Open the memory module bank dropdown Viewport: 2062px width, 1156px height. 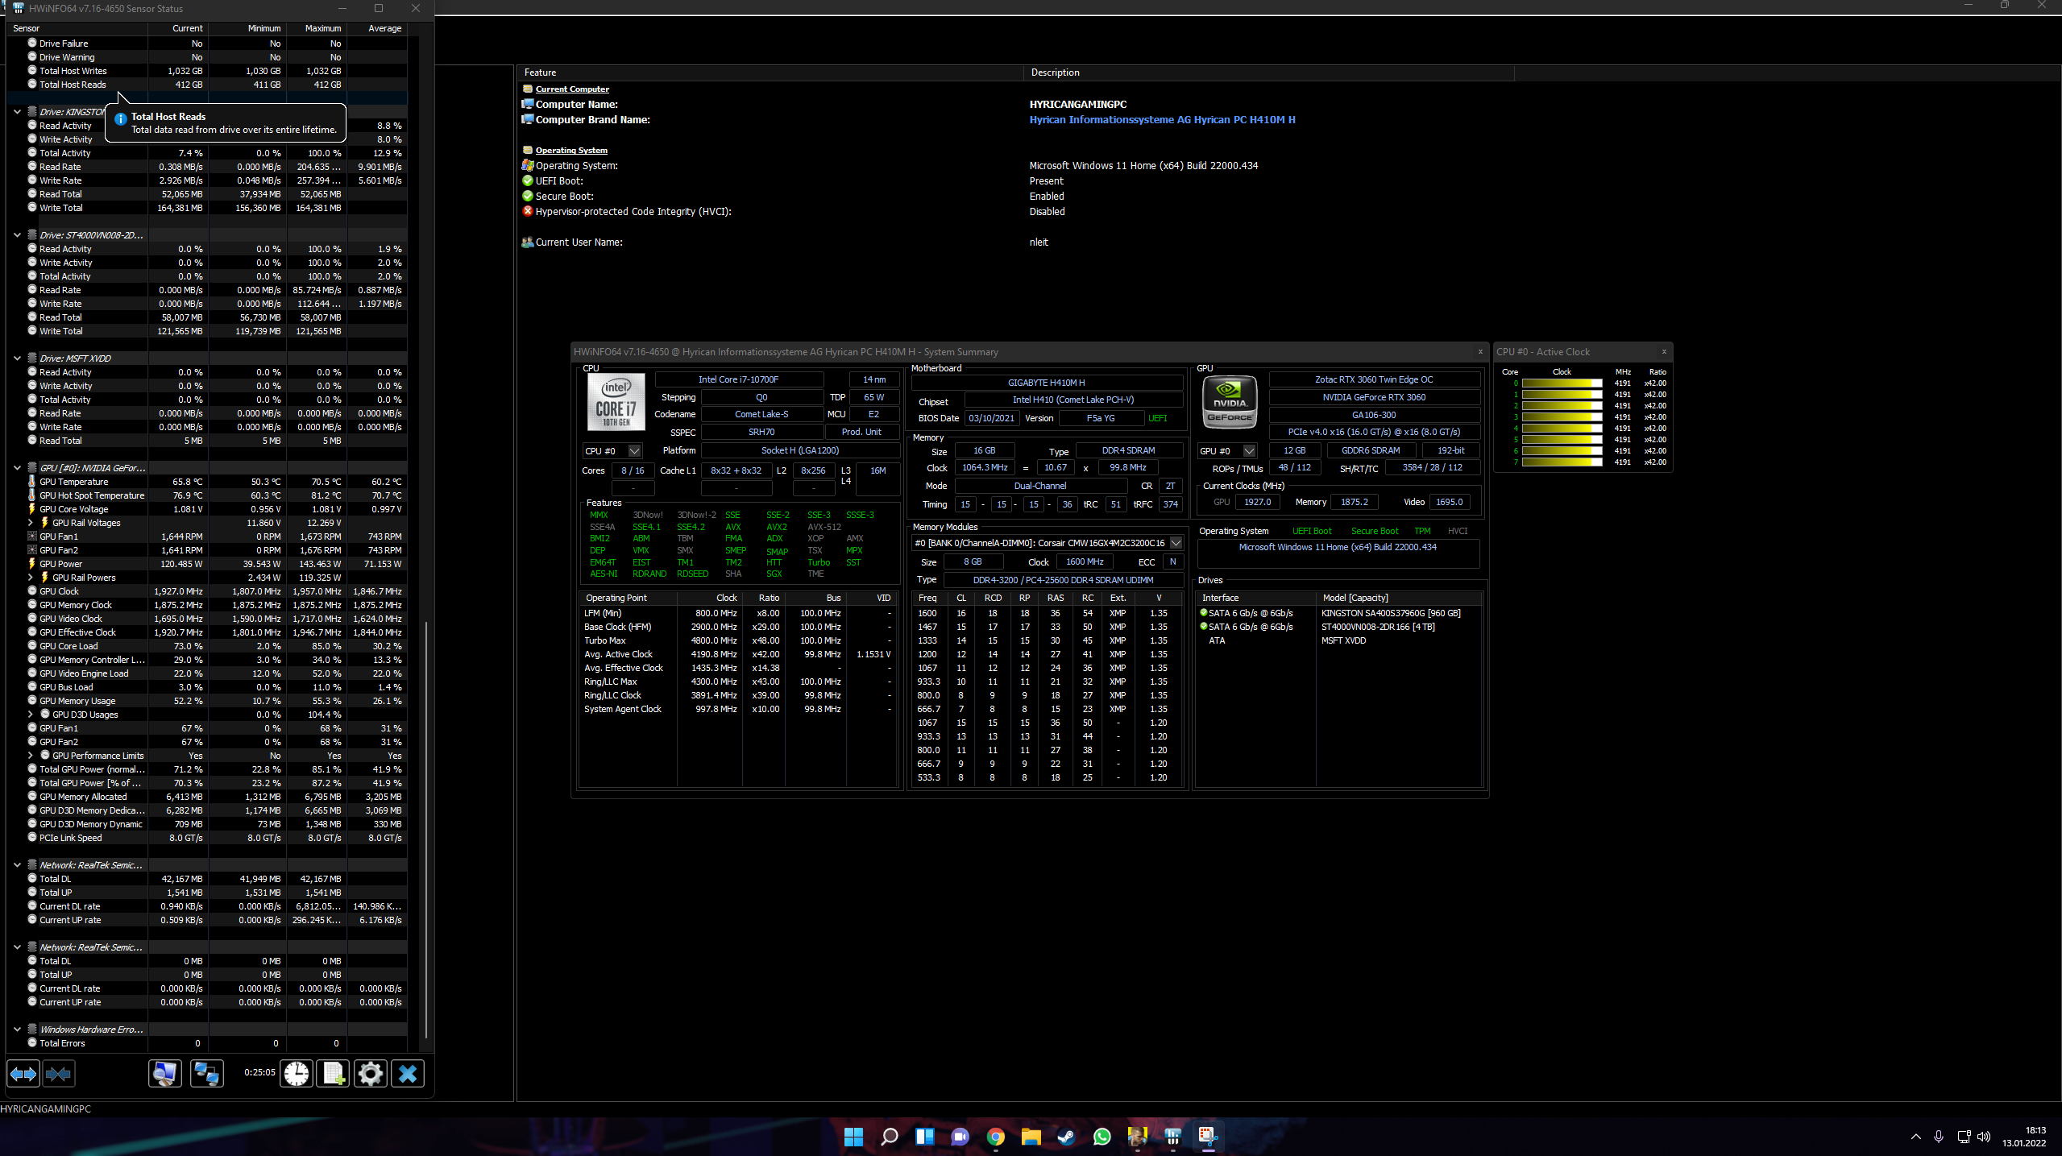(x=1176, y=543)
